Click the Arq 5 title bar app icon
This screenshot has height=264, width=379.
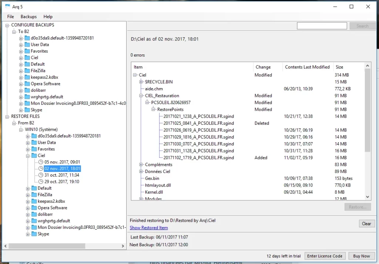click(8, 6)
